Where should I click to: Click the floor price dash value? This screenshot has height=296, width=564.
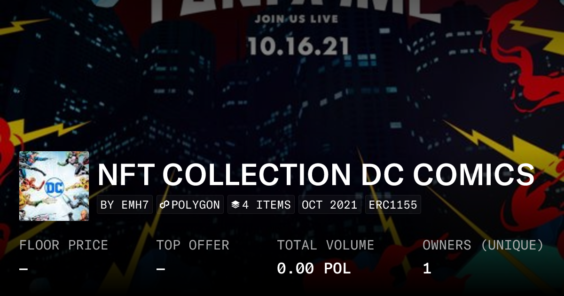23,269
